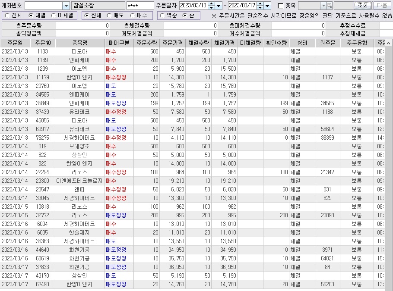Sort by the 종목명 column header
This screenshot has width=393, height=291.
(80, 43)
